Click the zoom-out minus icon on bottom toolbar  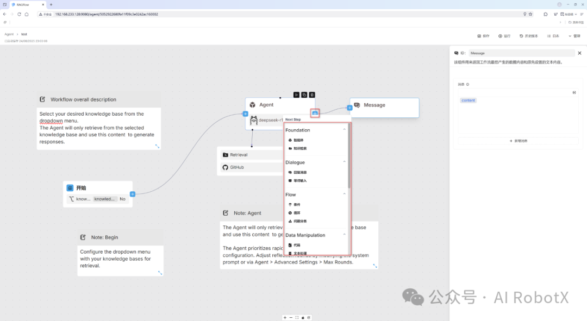point(291,317)
